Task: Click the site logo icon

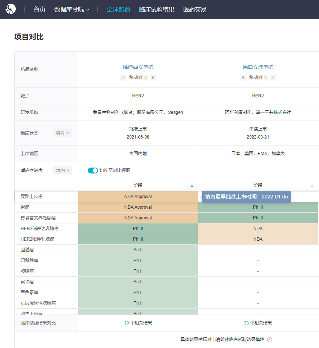Action: tap(11, 9)
